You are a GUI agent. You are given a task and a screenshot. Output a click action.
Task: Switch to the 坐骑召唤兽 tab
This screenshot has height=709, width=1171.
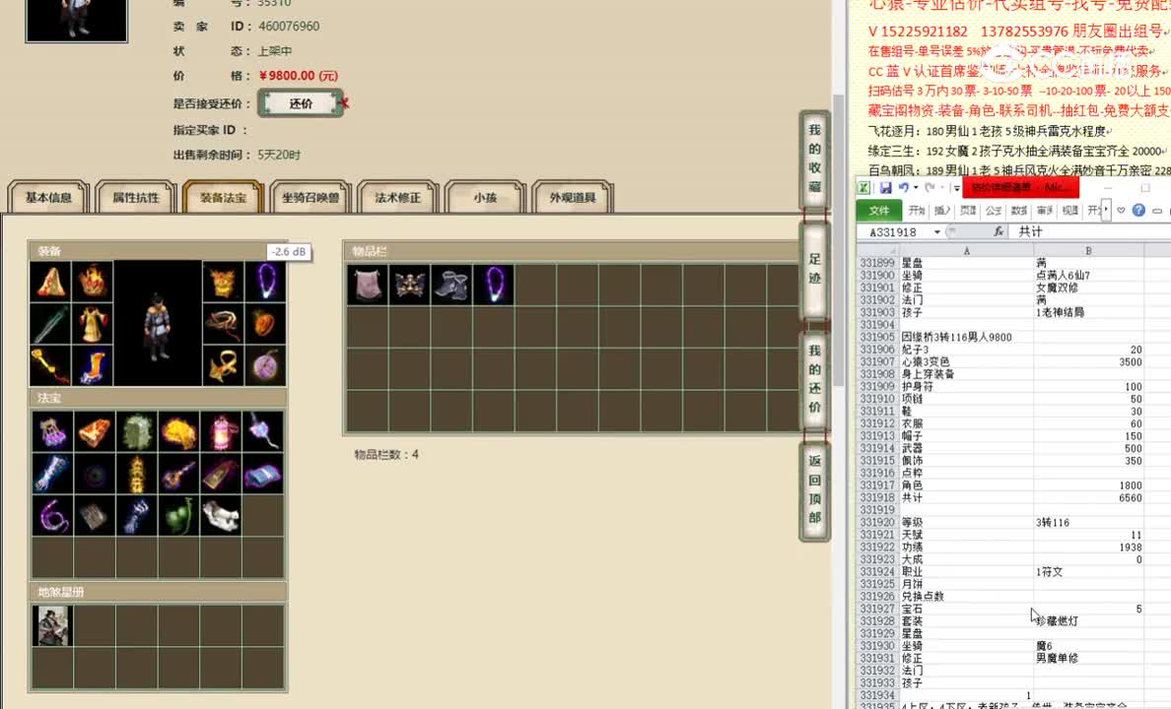(310, 196)
